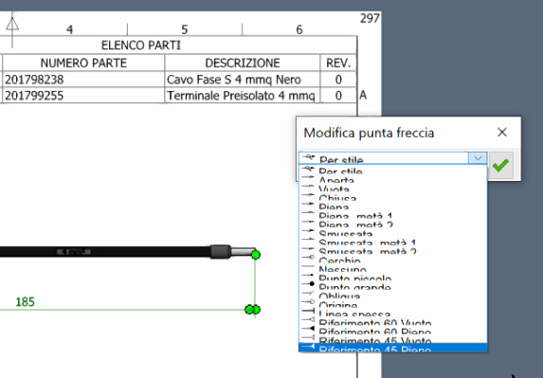Choose the Vuota arrowhead option
Screen dimensions: 543x378
point(392,189)
